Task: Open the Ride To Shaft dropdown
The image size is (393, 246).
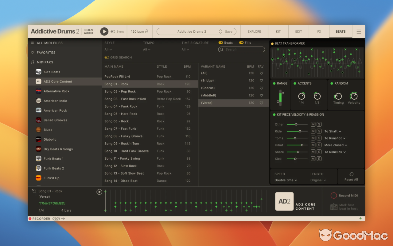Action: [x=333, y=131]
